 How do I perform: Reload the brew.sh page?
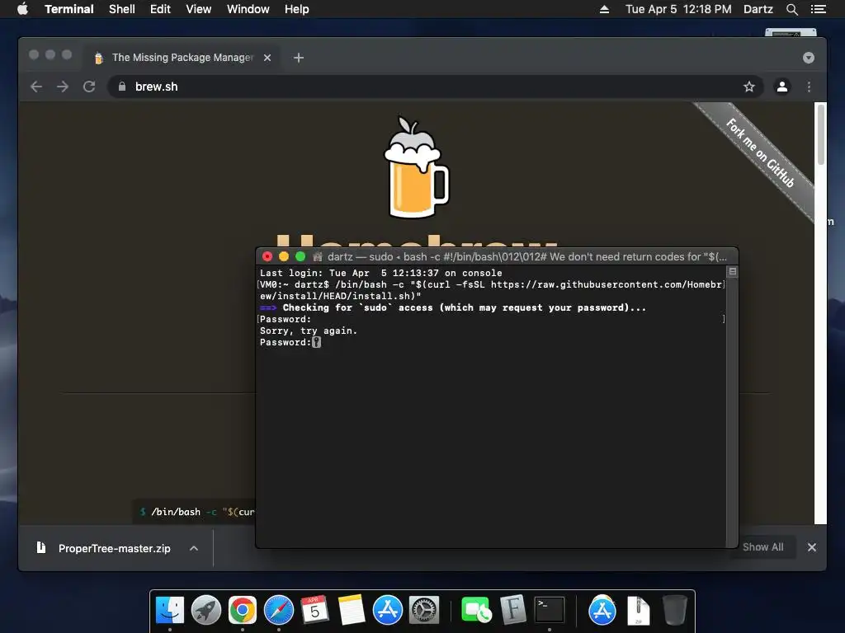[89, 87]
